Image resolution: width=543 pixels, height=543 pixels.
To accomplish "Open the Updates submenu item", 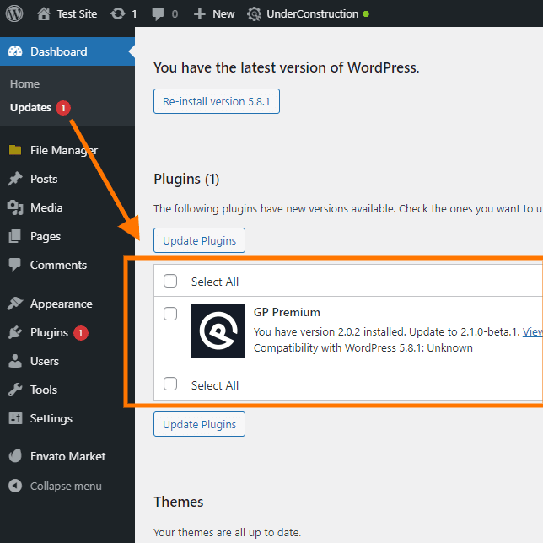I will coord(30,108).
